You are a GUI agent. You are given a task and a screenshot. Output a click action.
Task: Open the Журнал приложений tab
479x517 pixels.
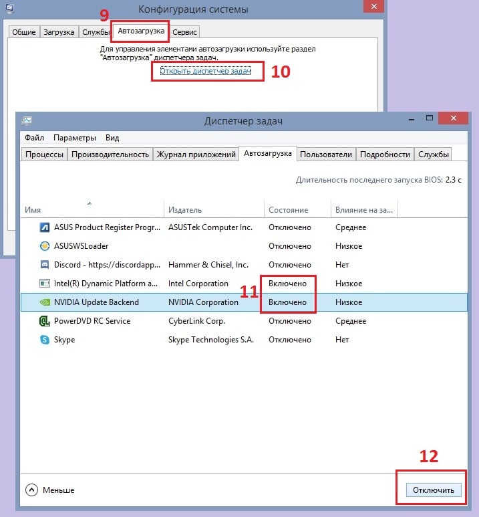tap(196, 154)
